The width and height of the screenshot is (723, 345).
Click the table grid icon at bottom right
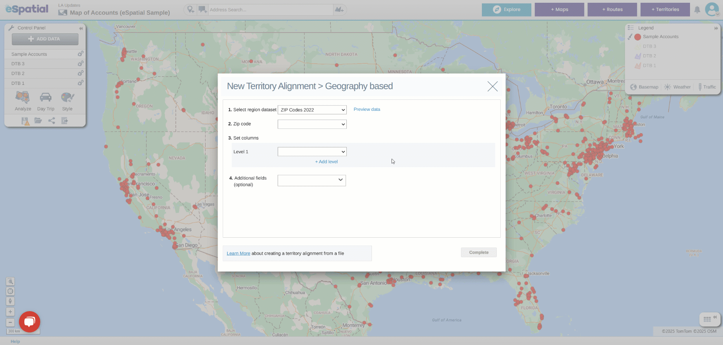tap(707, 319)
